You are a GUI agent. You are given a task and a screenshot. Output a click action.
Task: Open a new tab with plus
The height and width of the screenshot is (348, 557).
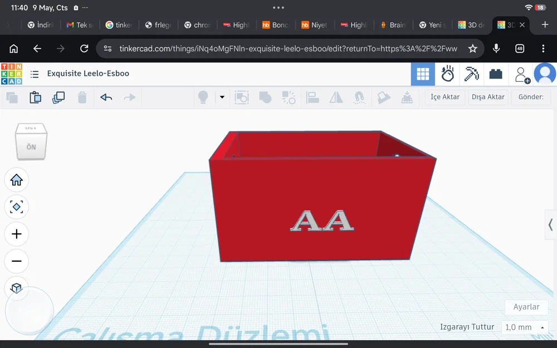coord(545,24)
